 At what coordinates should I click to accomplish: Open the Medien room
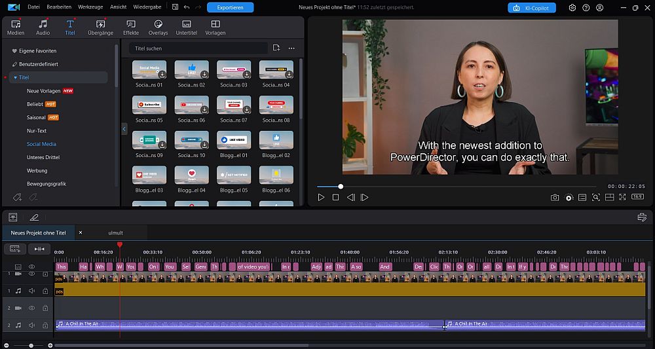(x=16, y=28)
